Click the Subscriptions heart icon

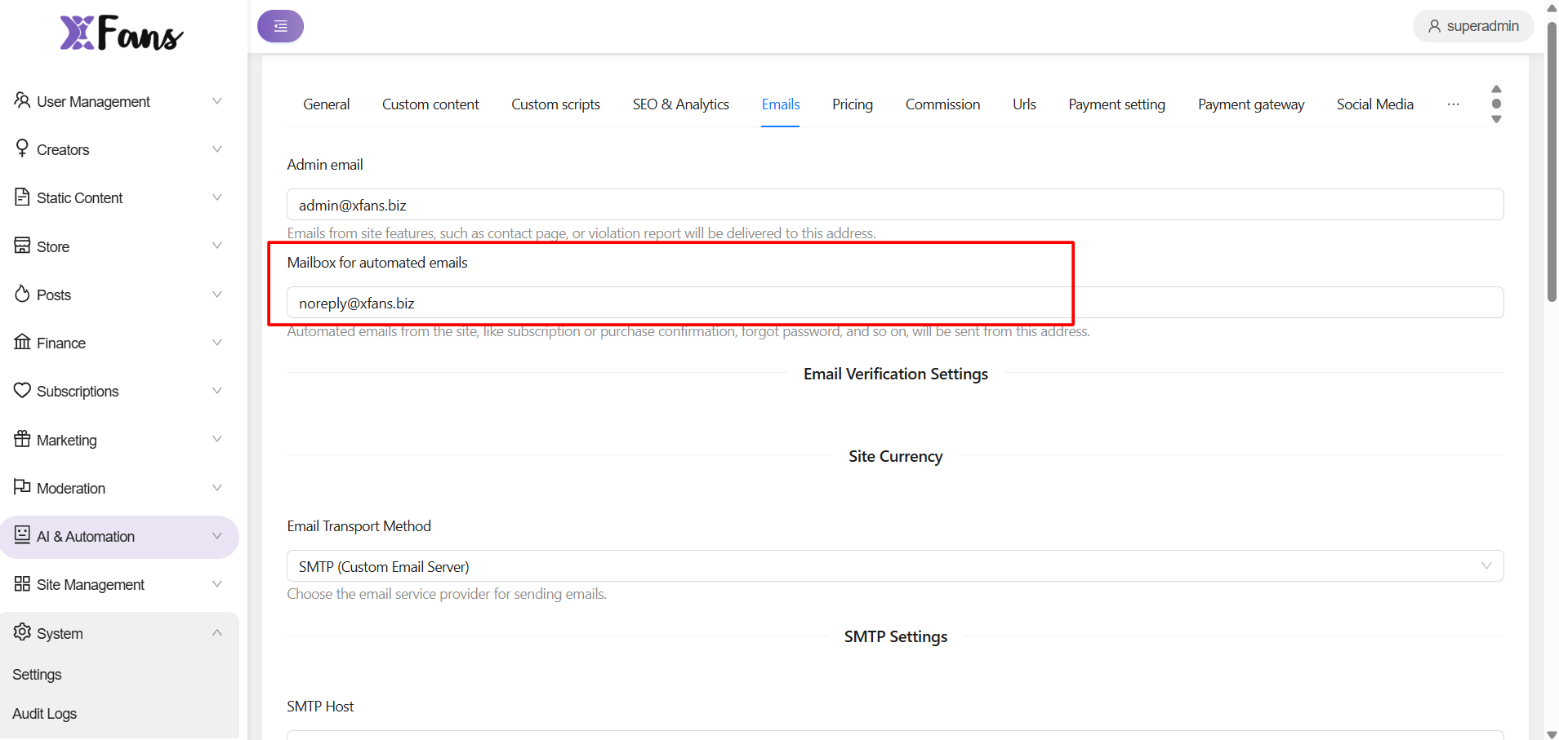point(22,390)
